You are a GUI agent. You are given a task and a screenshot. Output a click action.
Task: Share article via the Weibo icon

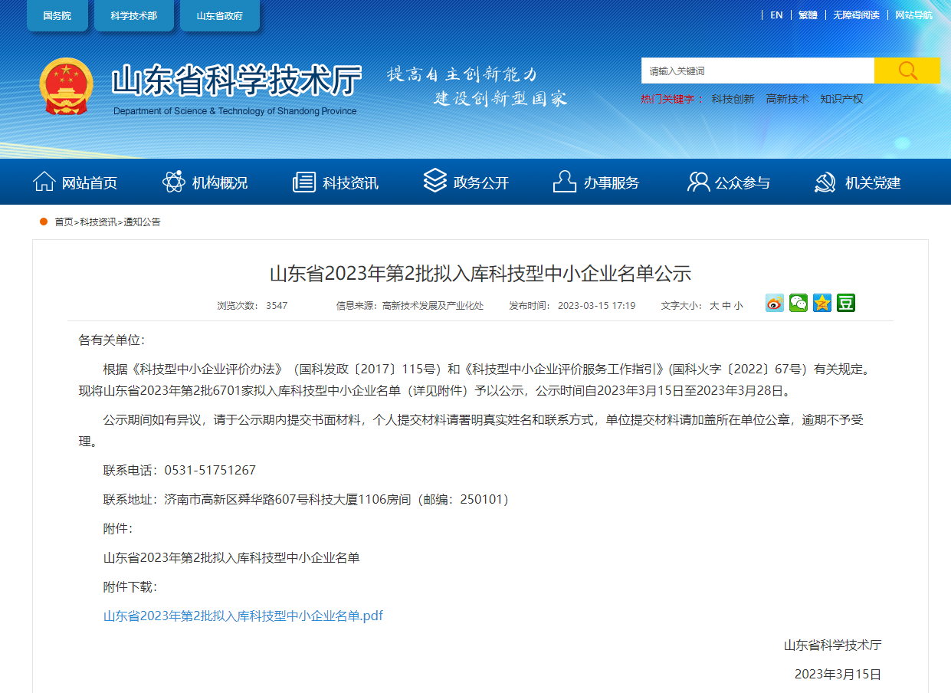pyautogui.click(x=774, y=303)
